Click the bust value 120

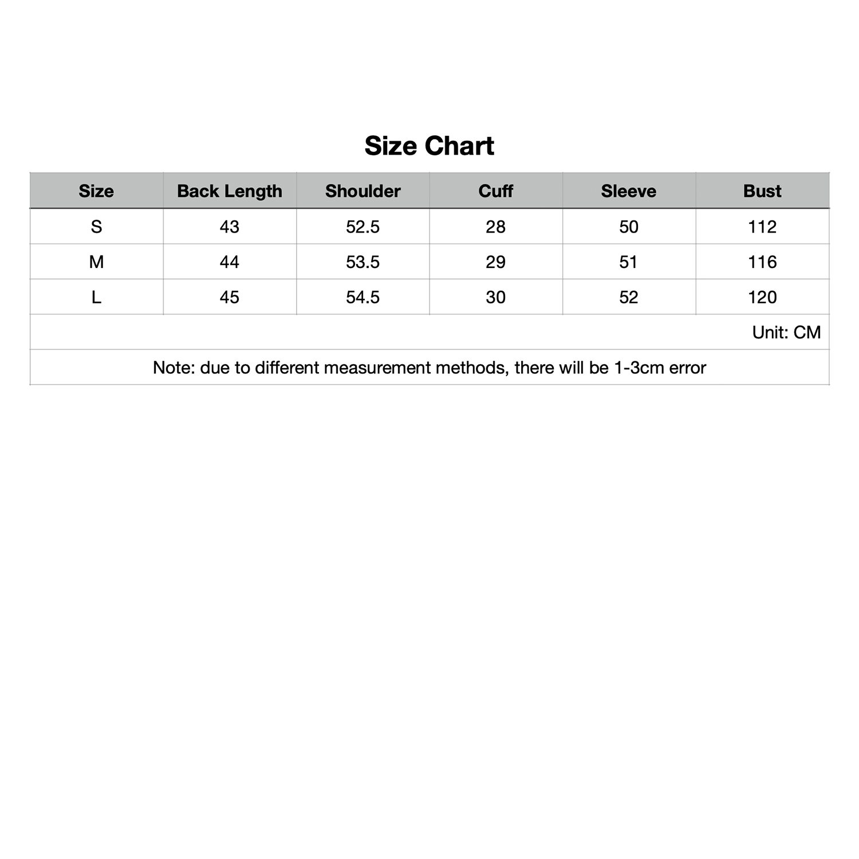(762, 297)
